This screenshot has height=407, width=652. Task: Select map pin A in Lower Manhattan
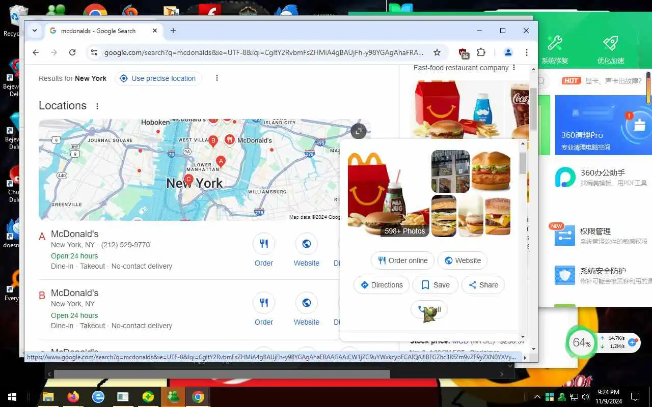pyautogui.click(x=221, y=161)
